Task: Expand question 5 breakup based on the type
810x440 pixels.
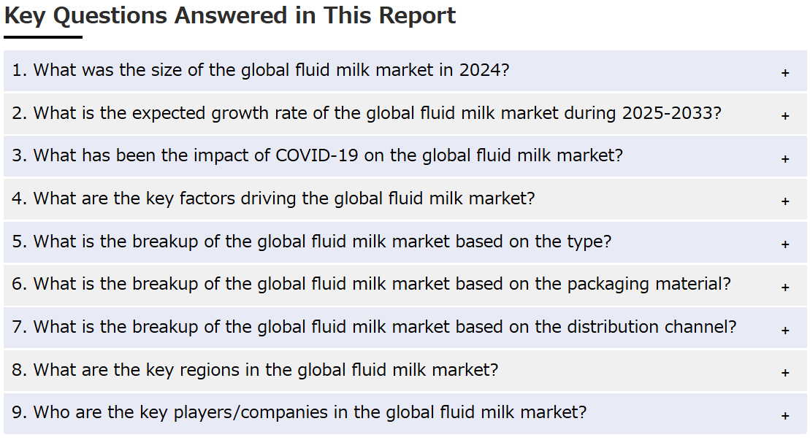Action: [x=405, y=242]
